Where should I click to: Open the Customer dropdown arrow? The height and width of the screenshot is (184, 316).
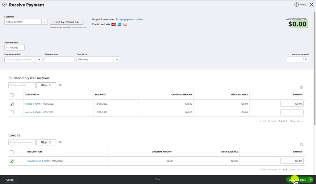44,22
